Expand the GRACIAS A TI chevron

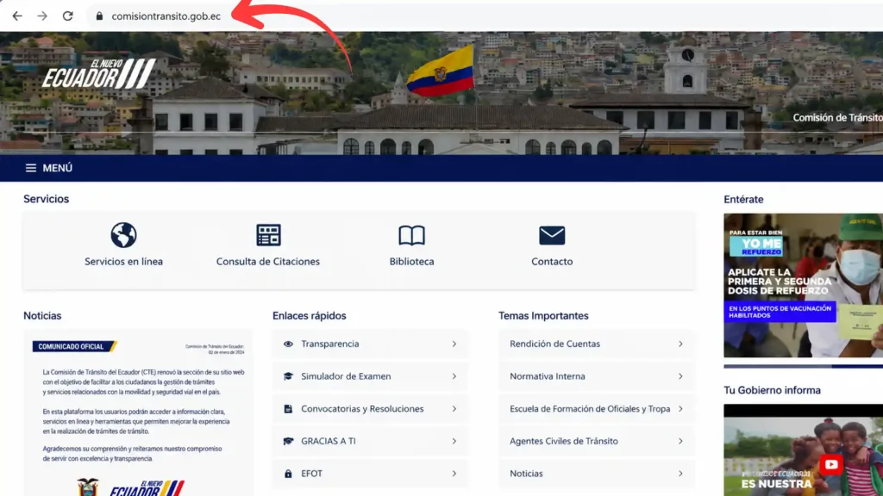point(454,441)
